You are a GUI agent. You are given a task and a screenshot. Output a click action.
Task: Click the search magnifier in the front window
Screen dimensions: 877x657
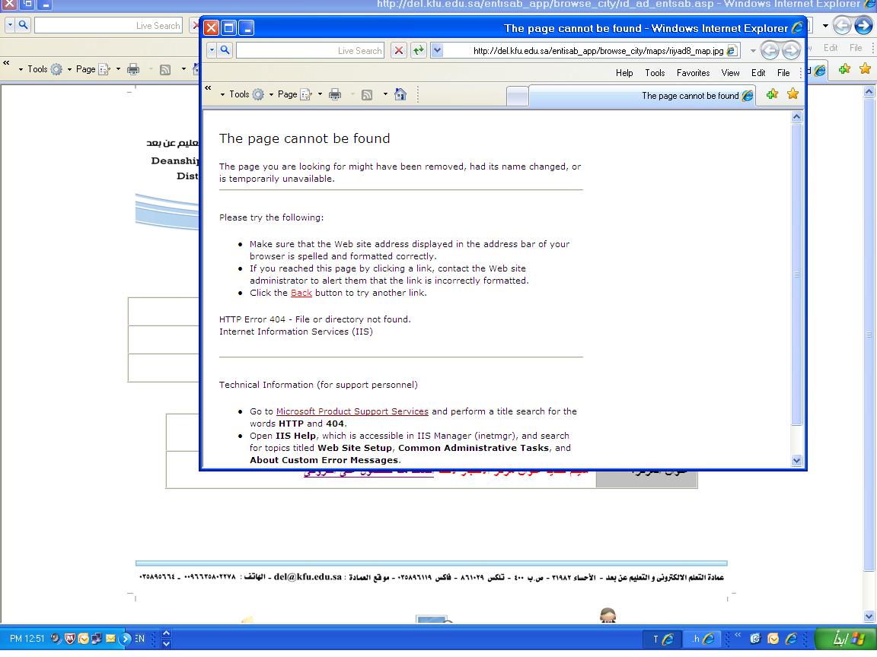pos(225,50)
